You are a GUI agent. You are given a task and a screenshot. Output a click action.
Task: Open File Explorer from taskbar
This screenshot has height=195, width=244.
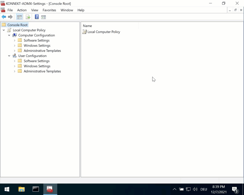21,189
